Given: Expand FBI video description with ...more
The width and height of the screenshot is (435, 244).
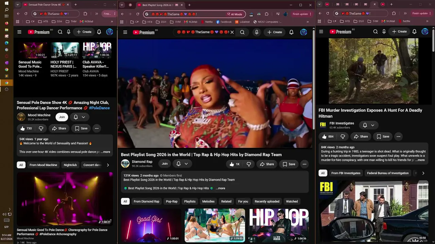Looking at the screenshot, I should [x=420, y=160].
